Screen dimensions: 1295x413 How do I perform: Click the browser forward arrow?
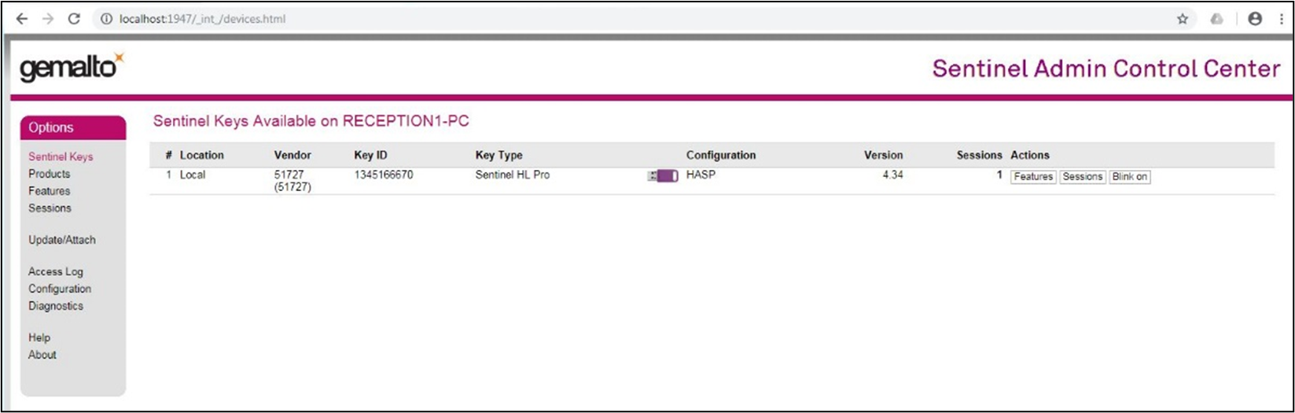tap(48, 19)
